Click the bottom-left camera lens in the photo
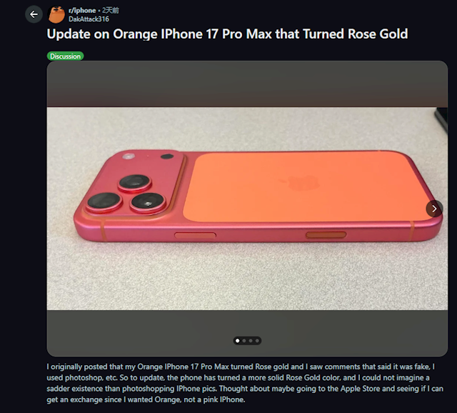The width and height of the screenshot is (457, 413). 104,201
